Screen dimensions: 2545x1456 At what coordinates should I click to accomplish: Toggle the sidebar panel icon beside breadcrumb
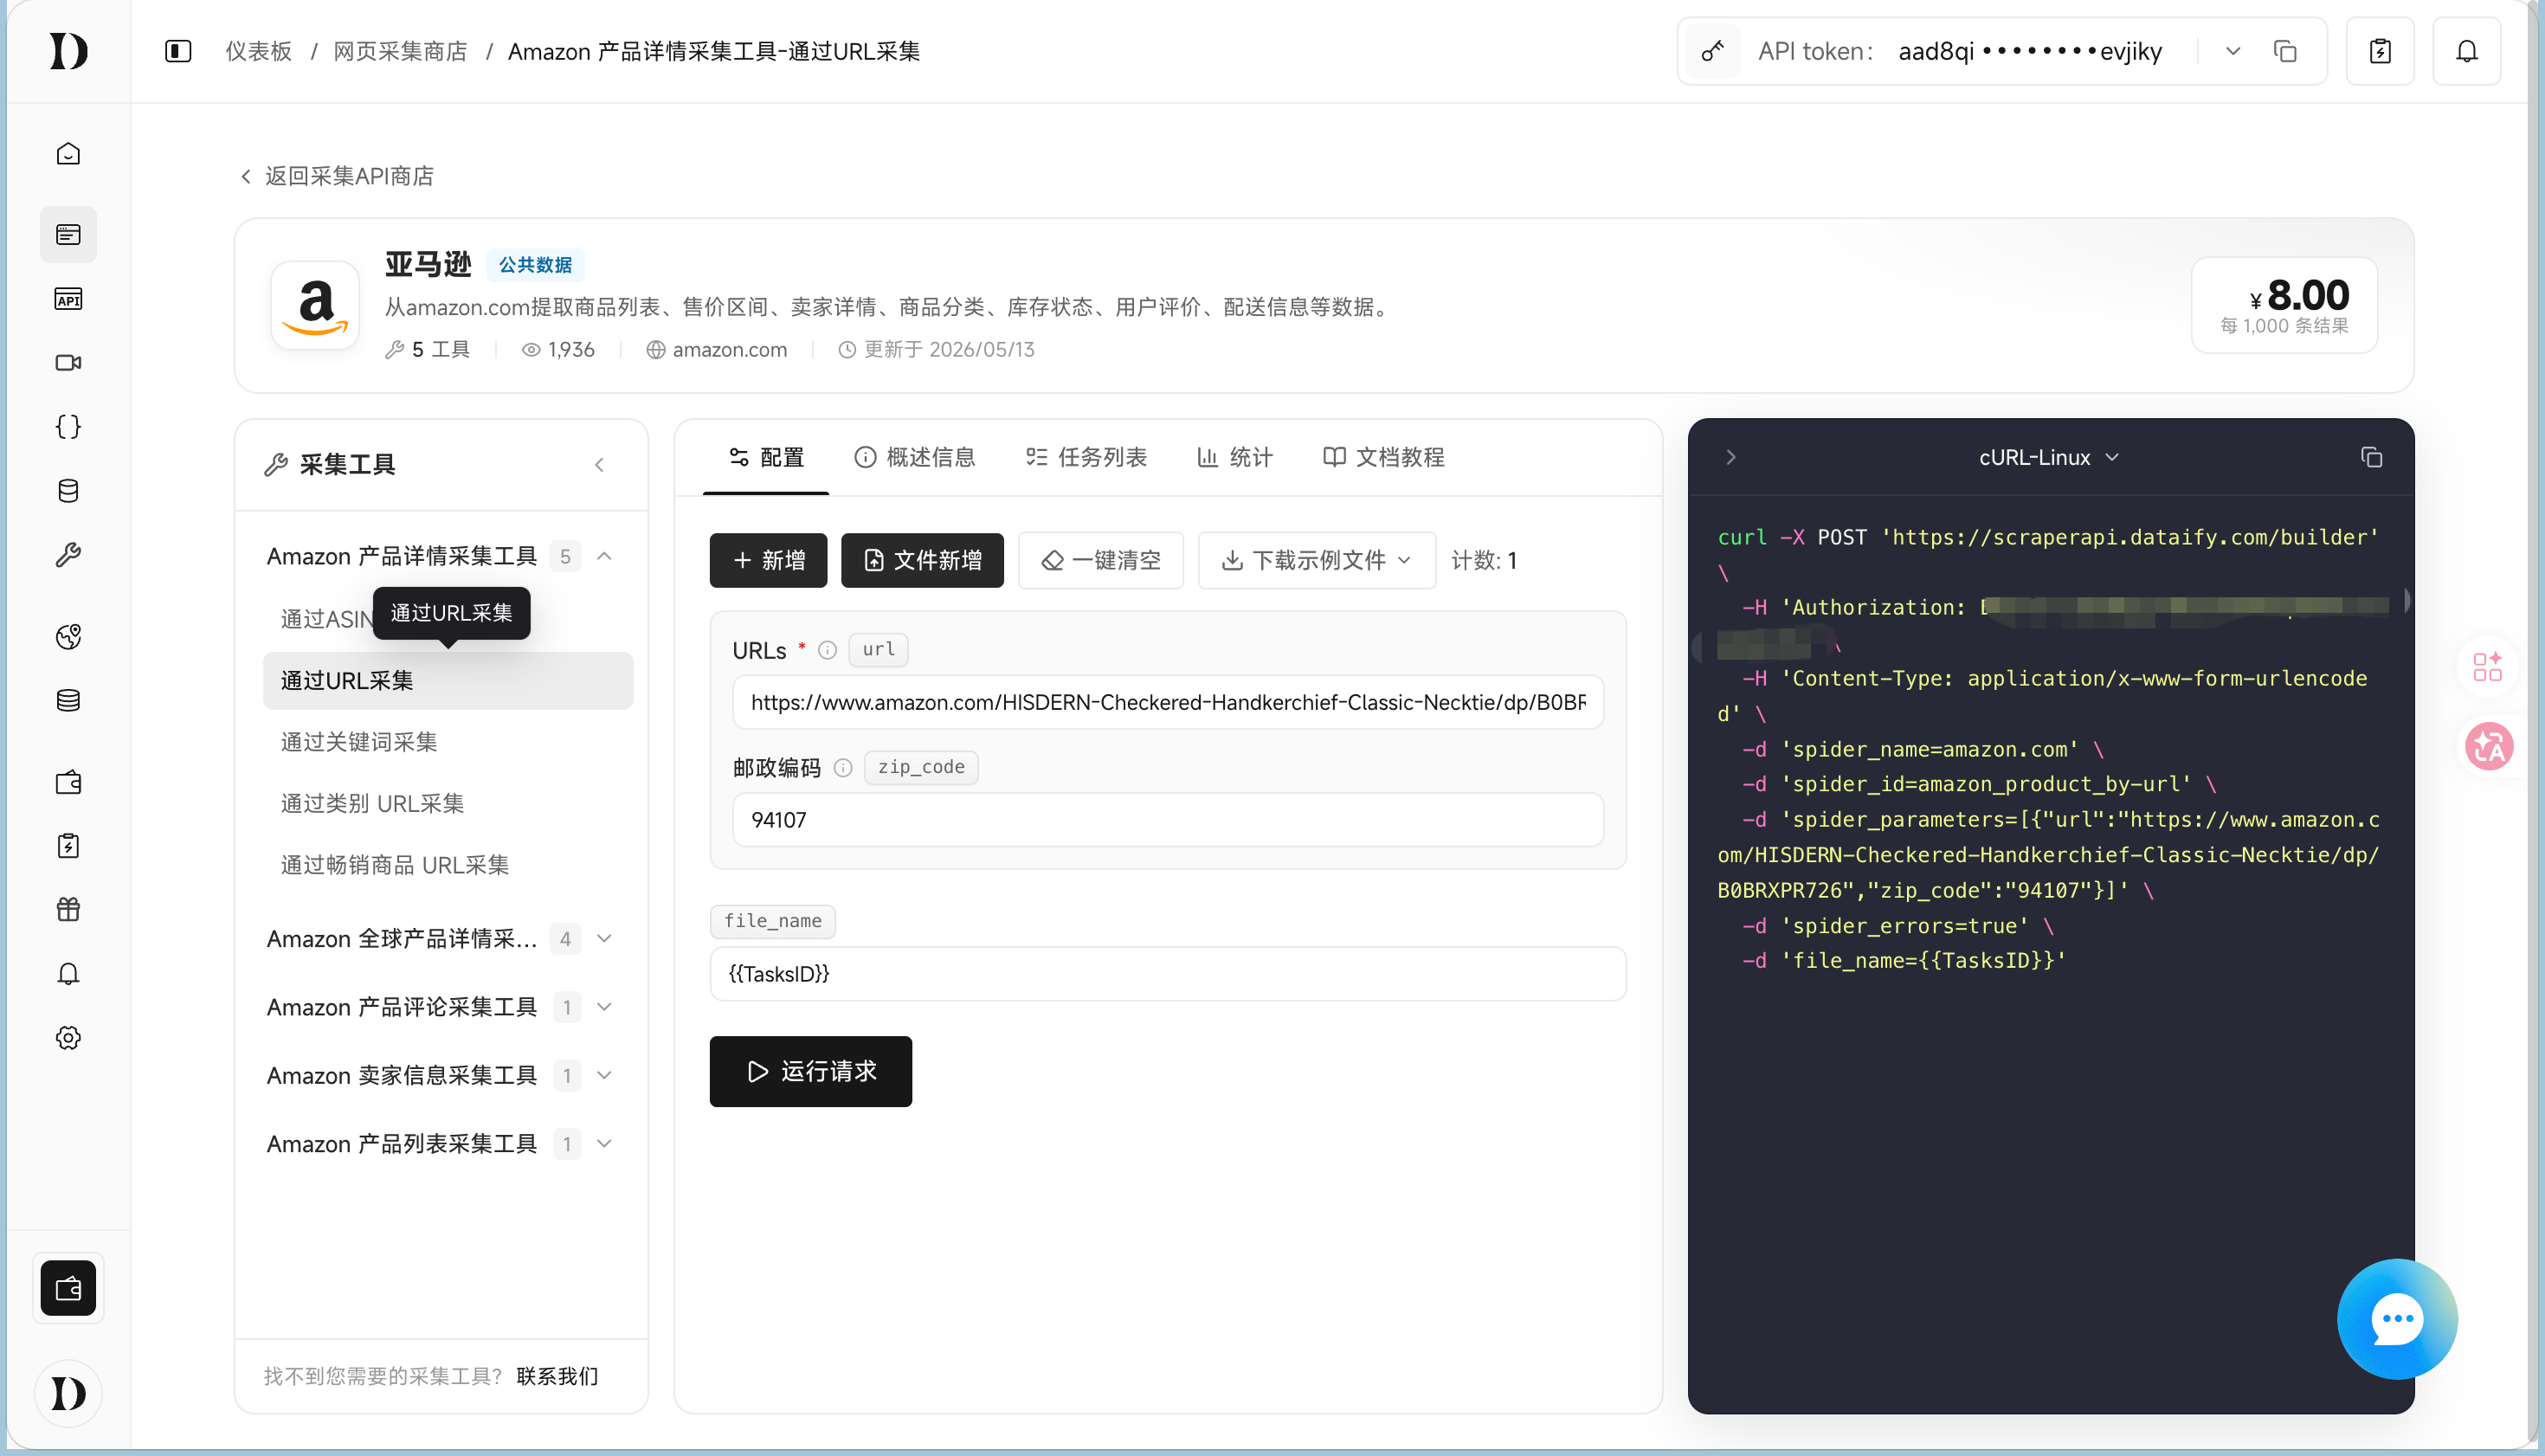click(x=178, y=51)
